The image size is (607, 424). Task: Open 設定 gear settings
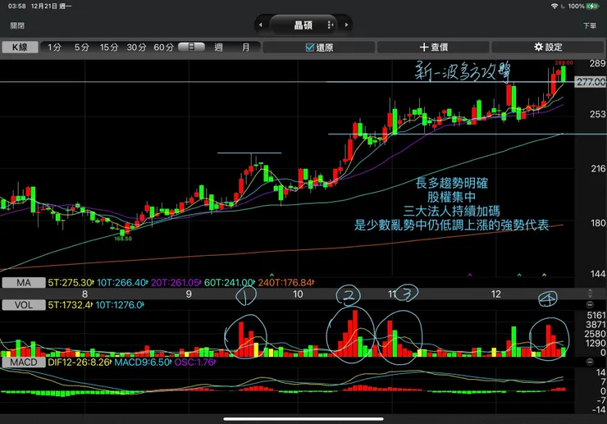[548, 48]
